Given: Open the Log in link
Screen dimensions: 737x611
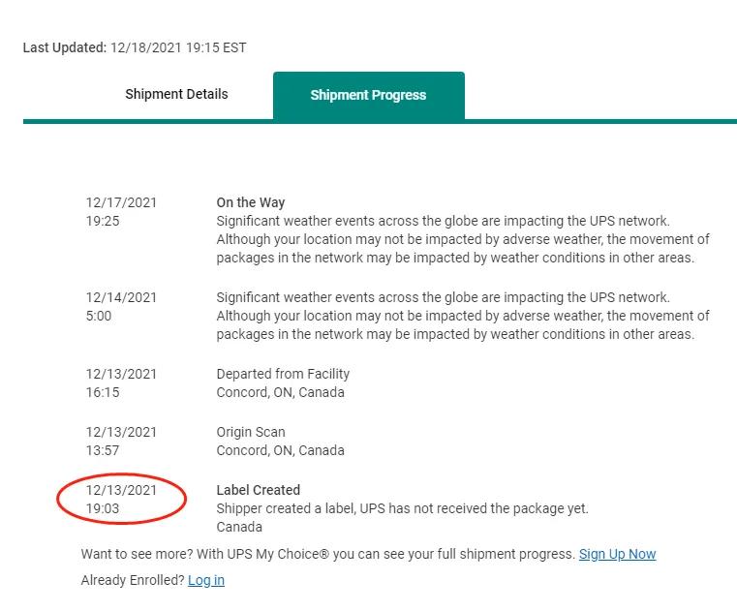Looking at the screenshot, I should (206, 580).
